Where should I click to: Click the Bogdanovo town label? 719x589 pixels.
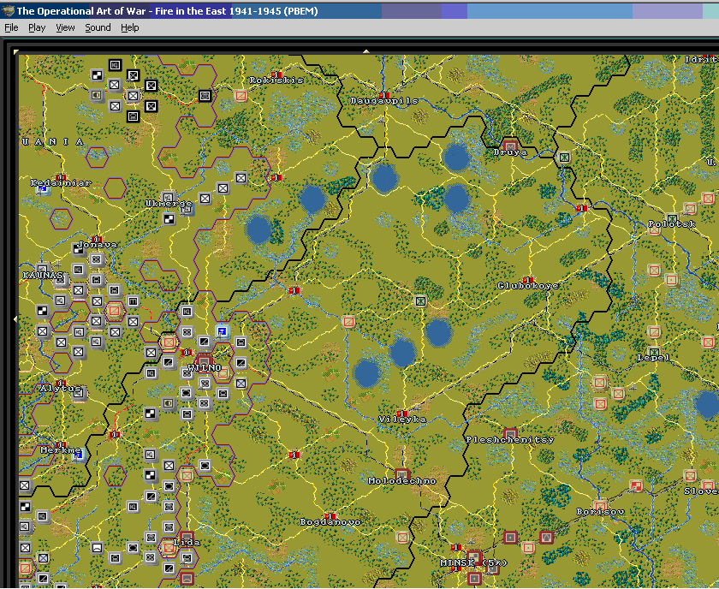tap(330, 522)
